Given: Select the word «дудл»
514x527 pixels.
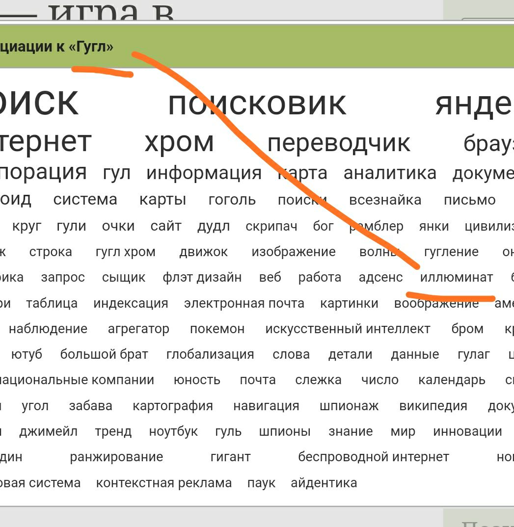Looking at the screenshot, I should [x=214, y=226].
